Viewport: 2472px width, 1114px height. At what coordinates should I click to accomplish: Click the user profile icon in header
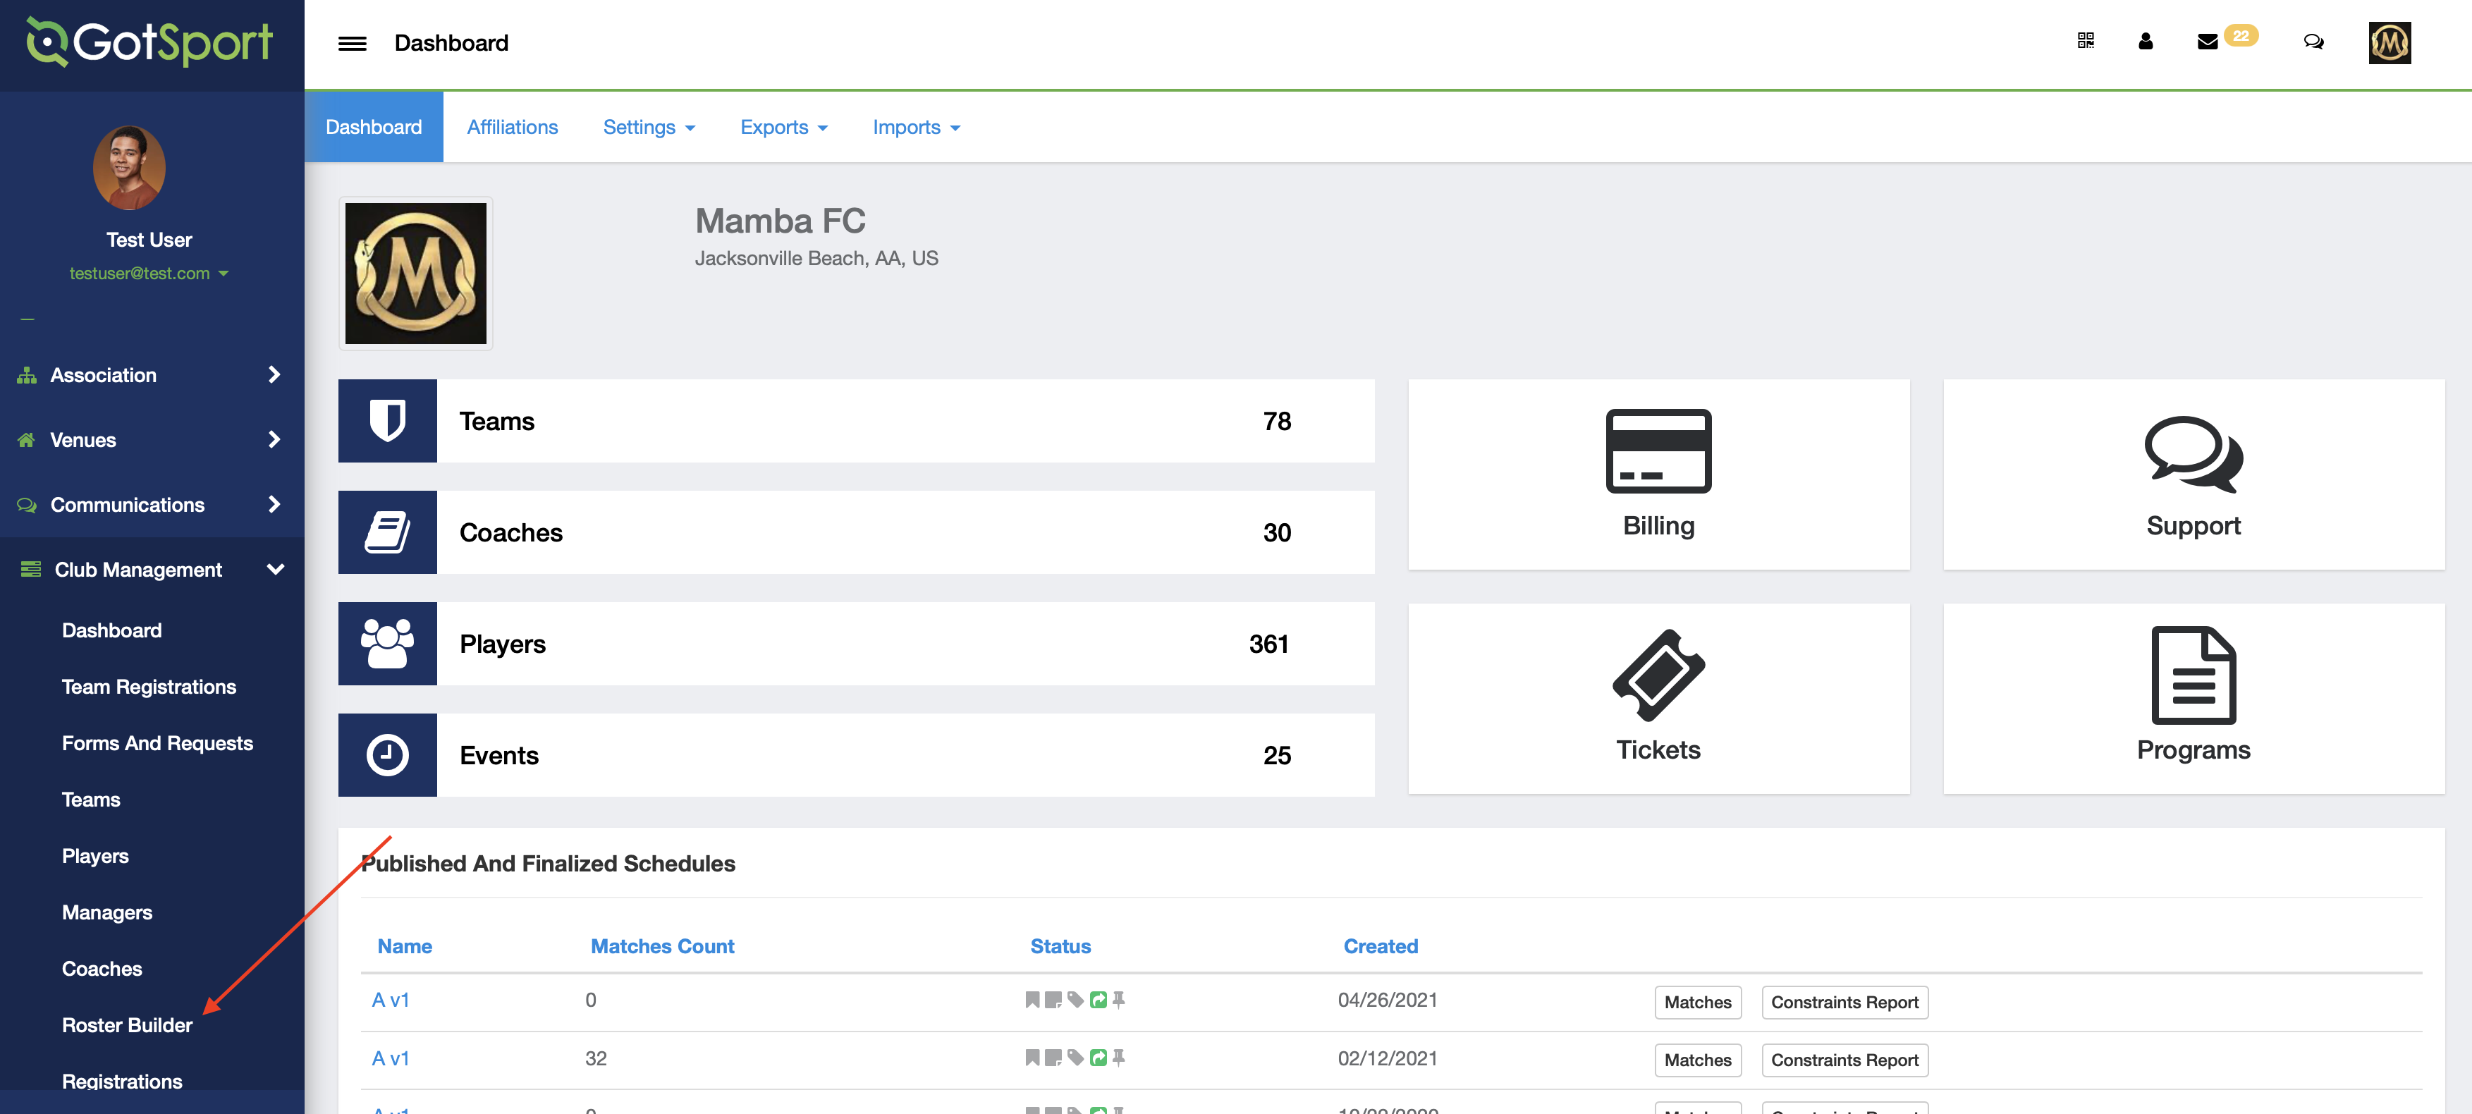pos(2146,42)
